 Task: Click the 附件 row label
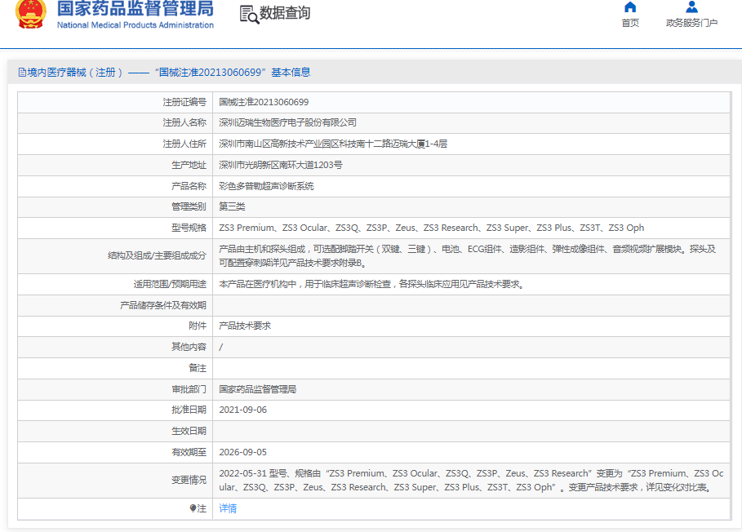click(198, 326)
